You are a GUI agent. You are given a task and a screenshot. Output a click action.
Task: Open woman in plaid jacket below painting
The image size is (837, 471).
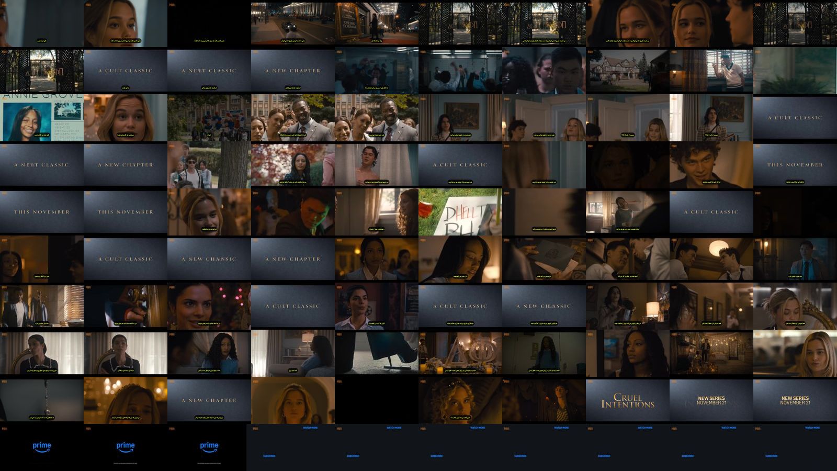pos(711,118)
